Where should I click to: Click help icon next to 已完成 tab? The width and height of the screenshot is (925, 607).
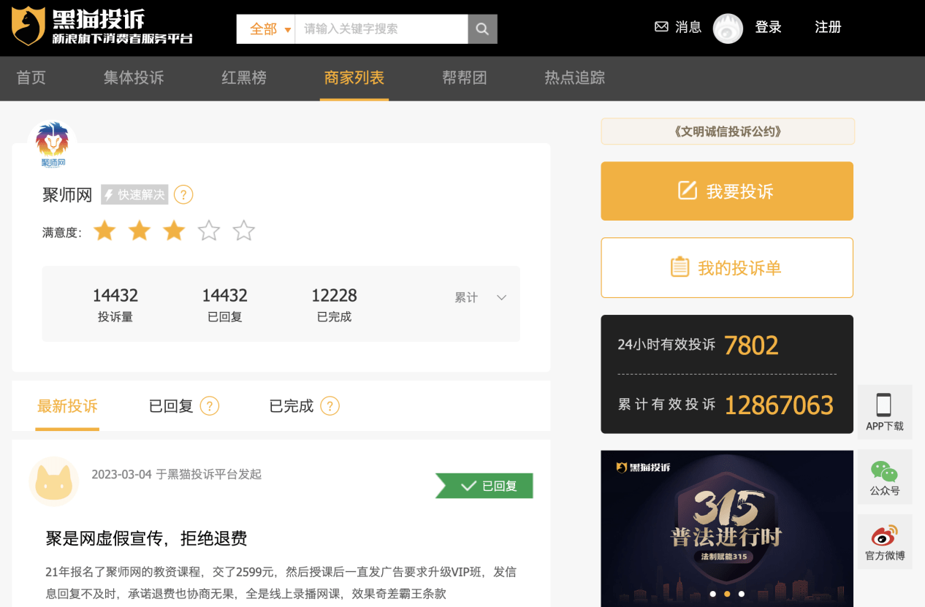330,406
